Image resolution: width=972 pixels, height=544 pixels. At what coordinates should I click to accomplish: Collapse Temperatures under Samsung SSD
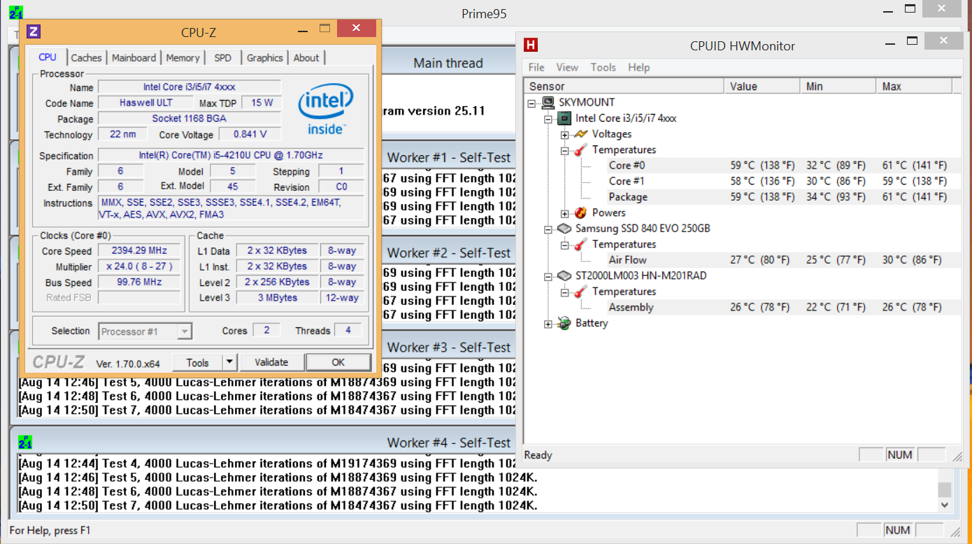tap(564, 245)
